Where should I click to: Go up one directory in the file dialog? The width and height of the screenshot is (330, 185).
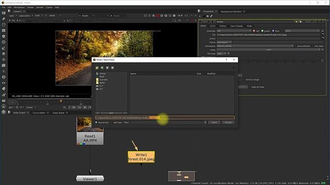click(102, 68)
